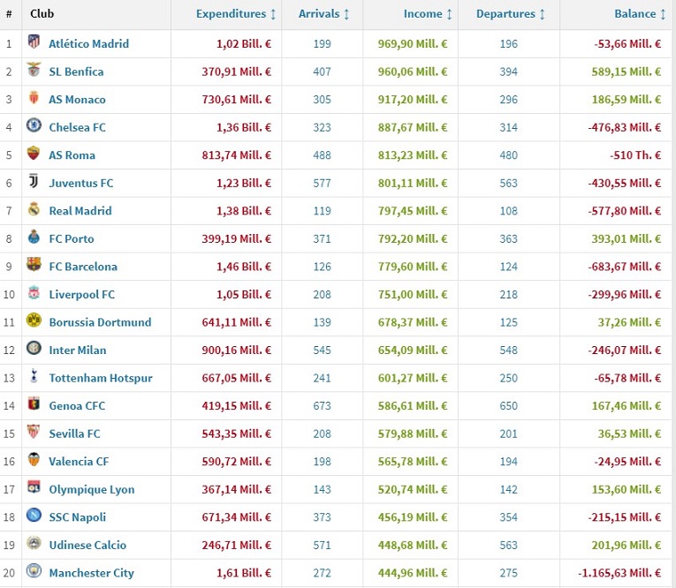Click the Chelsea FC crest icon
Viewport: 676px width, 588px height.
[34, 126]
